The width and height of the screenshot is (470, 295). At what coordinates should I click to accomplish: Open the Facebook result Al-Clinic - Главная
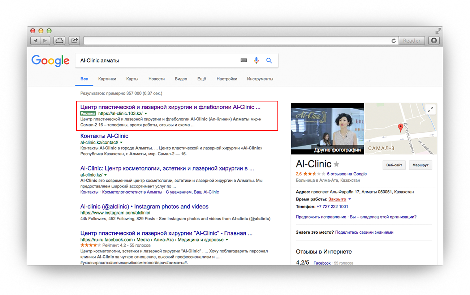pos(167,233)
